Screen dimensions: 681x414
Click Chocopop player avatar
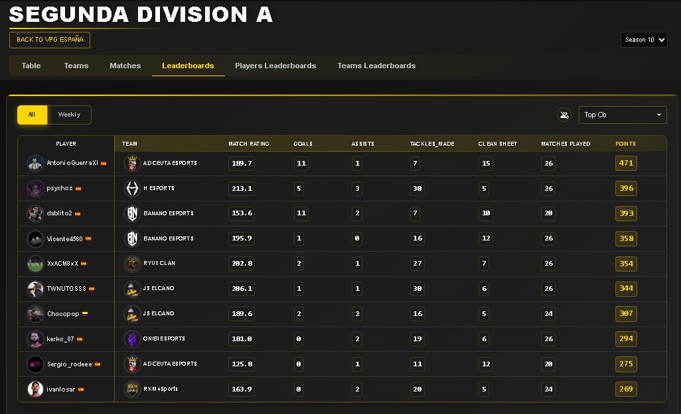(x=35, y=314)
